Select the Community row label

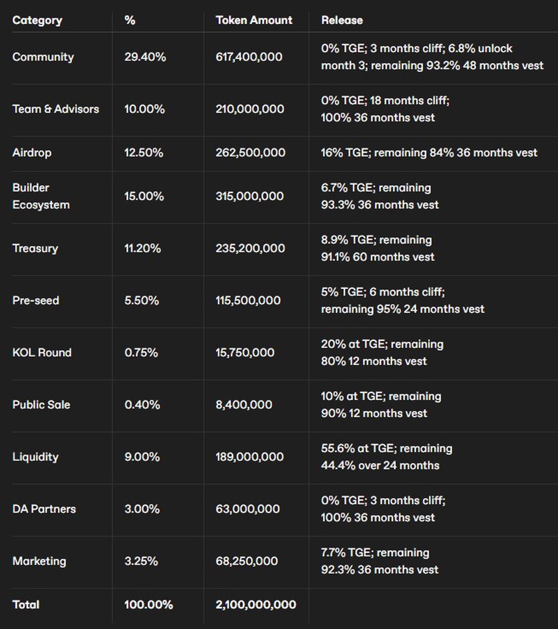click(x=43, y=57)
